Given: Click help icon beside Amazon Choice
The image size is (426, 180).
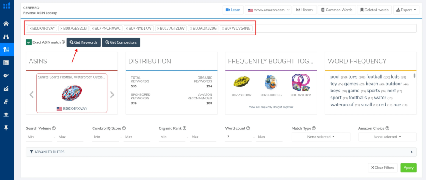Looking at the screenshot, I should click(x=387, y=128).
